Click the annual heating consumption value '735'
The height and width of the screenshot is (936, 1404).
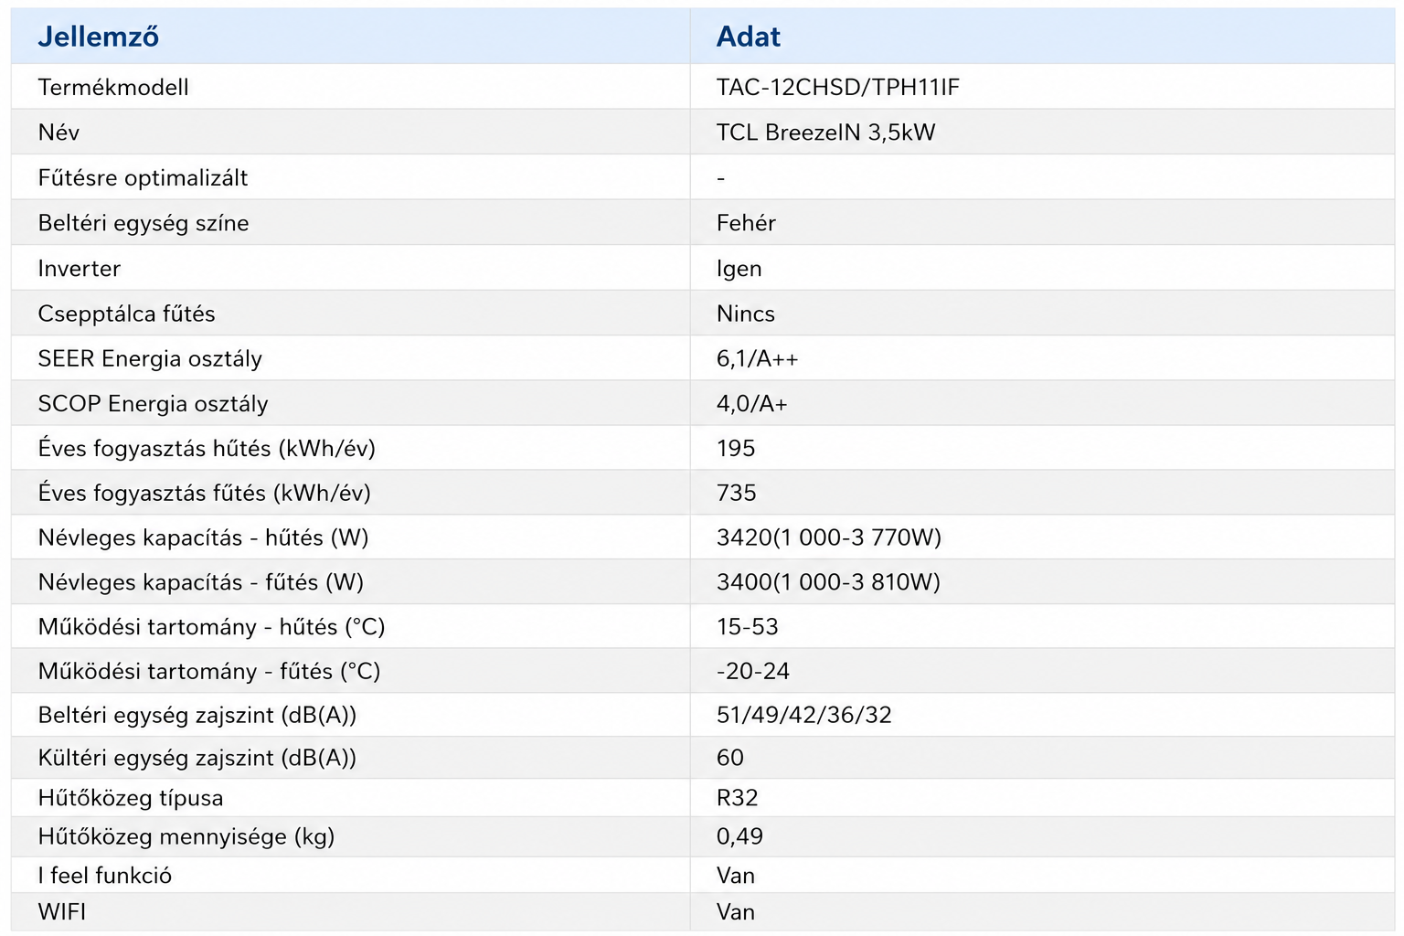(736, 493)
